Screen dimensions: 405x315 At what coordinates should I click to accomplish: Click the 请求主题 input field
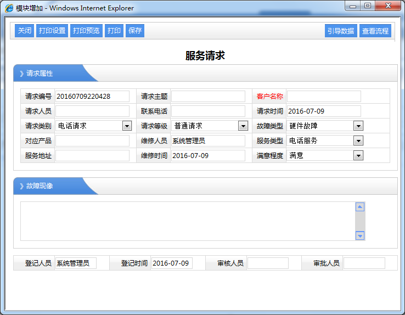(208, 97)
